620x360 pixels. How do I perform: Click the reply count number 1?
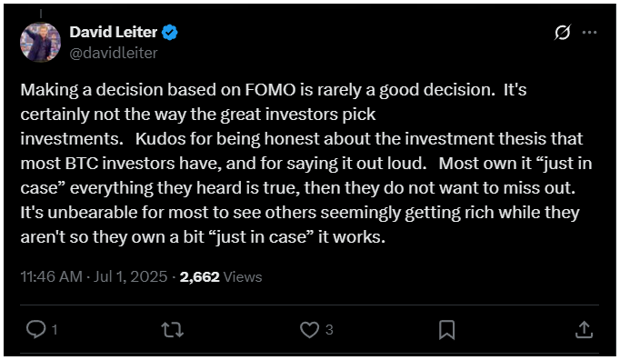(55, 329)
